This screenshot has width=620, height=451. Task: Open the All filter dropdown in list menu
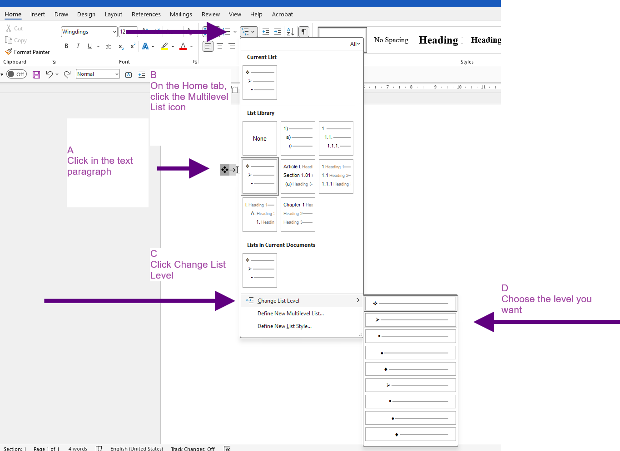[355, 44]
